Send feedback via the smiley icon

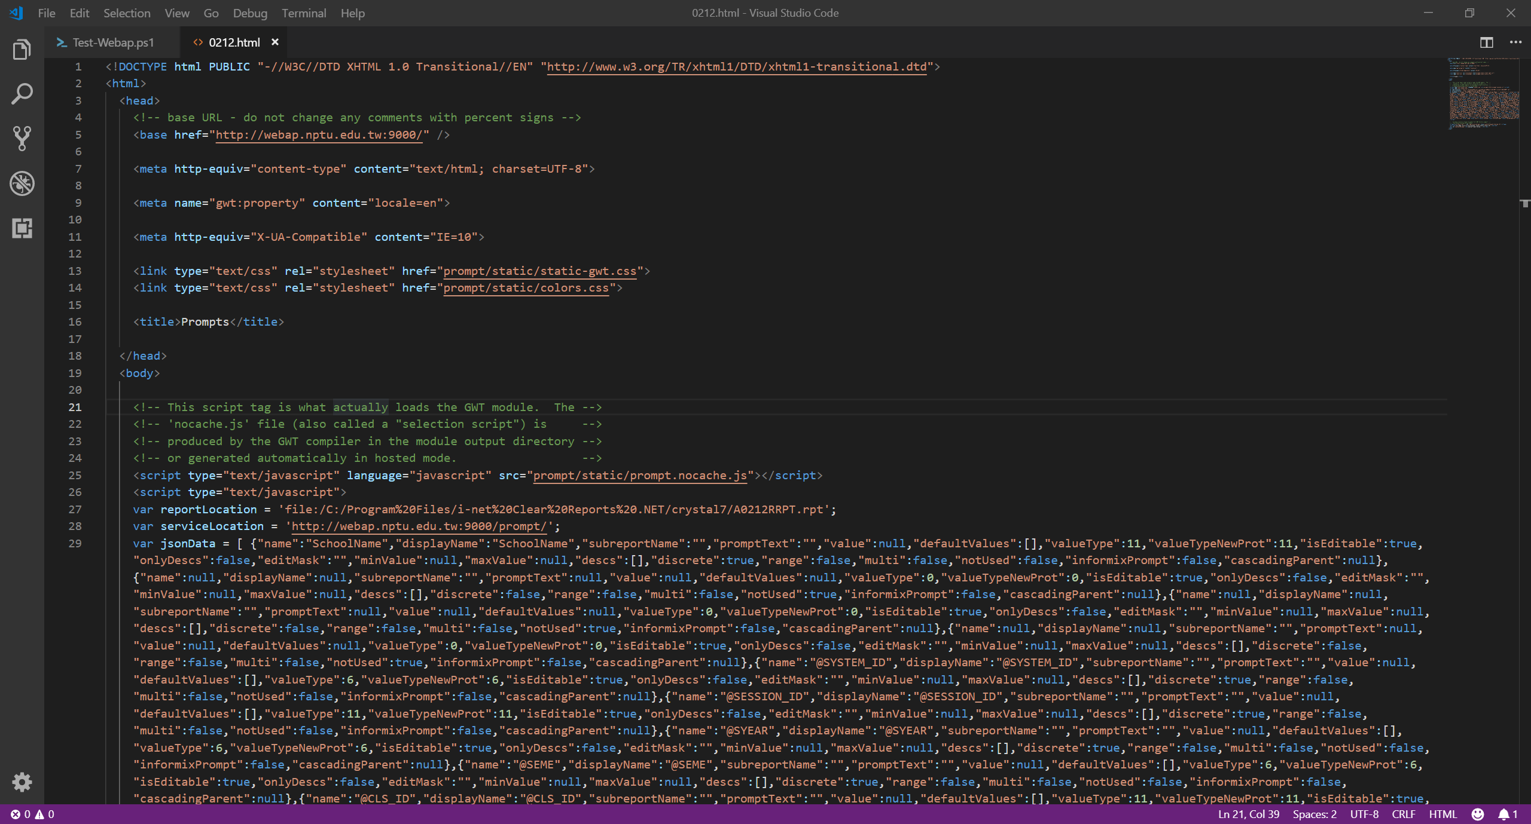pos(1478,814)
